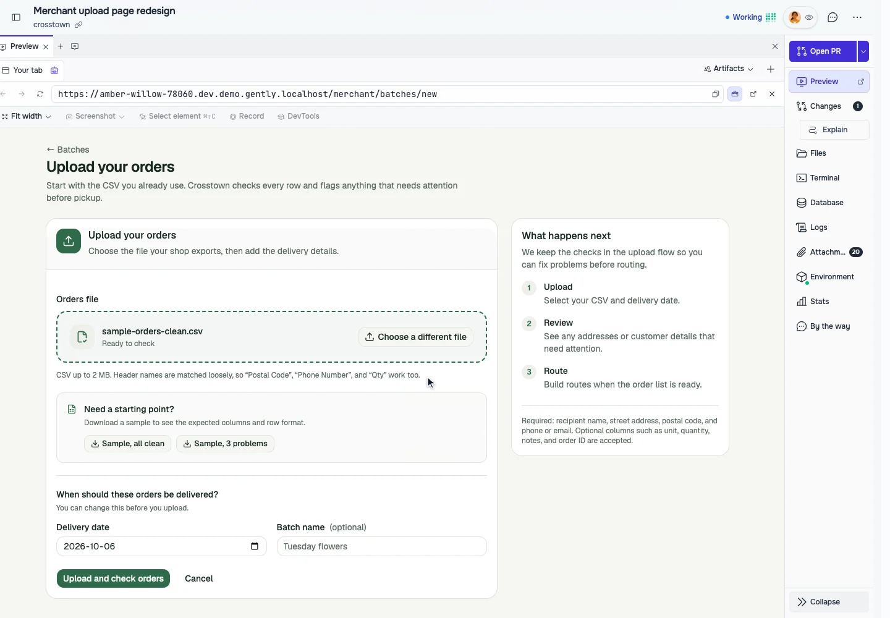Open Stats in the right sidebar
Screen dimensions: 890x618
(829, 302)
